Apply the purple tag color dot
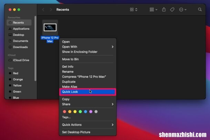210x140 pixels. (x=91, y=112)
